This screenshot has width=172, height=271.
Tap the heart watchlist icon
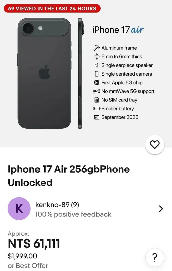coord(155,145)
